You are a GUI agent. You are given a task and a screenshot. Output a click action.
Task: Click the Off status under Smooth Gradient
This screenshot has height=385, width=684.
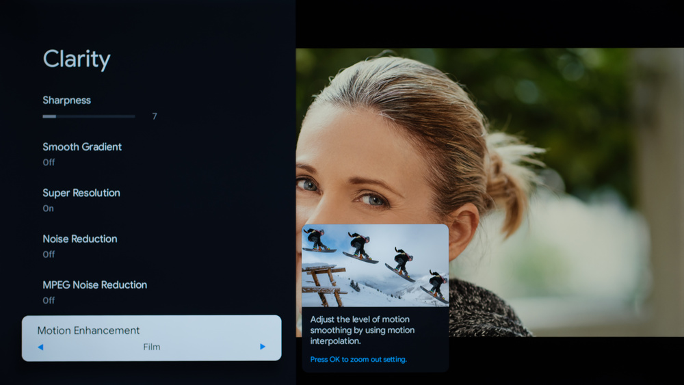(x=49, y=162)
